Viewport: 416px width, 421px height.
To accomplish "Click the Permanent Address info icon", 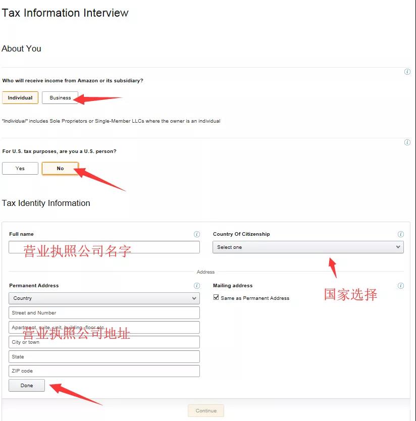I will point(197,286).
